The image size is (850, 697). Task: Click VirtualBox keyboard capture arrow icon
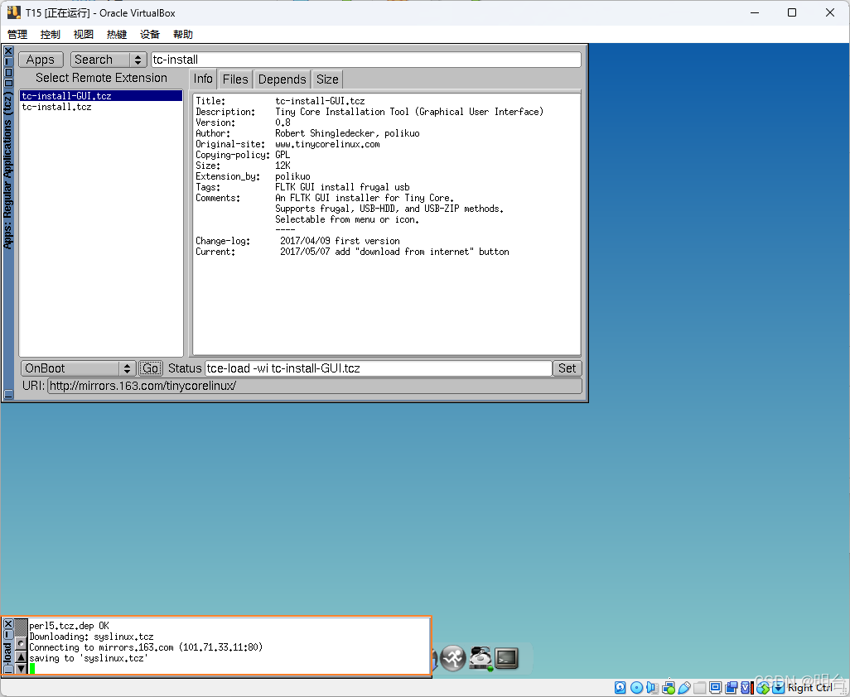(x=779, y=688)
